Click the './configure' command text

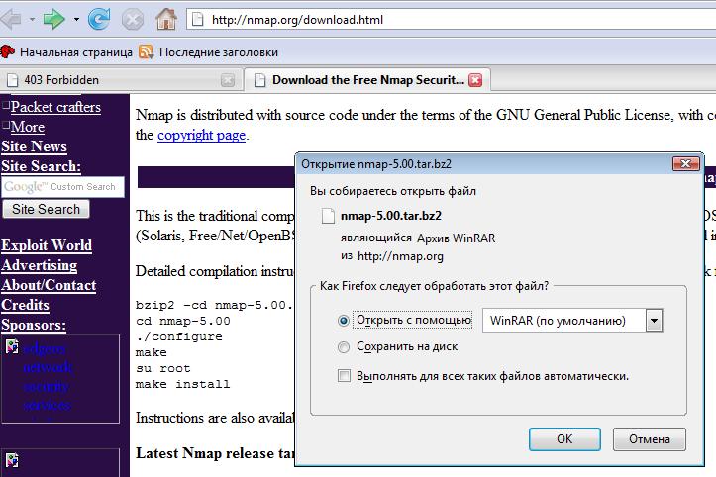tap(179, 336)
